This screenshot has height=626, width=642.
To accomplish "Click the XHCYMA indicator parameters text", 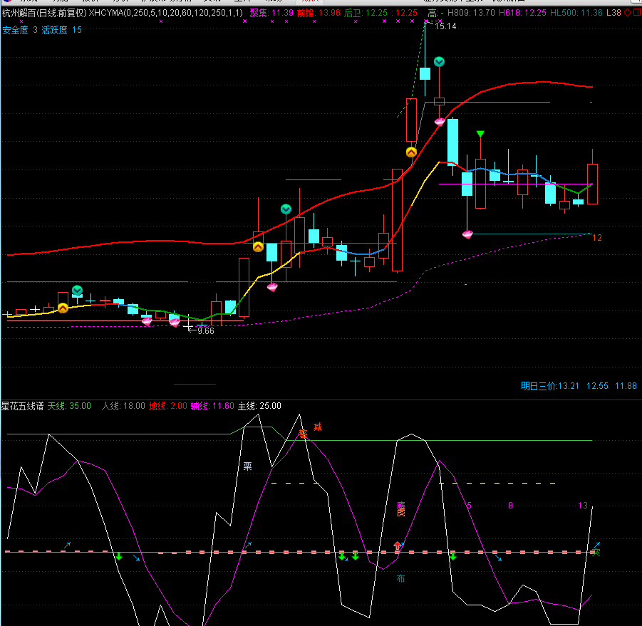I will pyautogui.click(x=165, y=13).
